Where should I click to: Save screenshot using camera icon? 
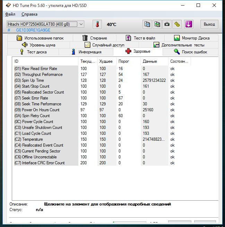167,24
